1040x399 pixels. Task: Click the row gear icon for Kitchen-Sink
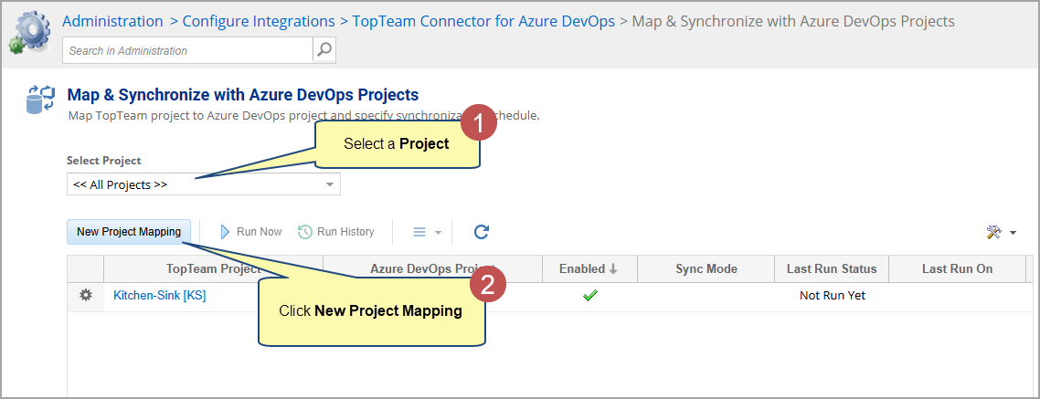(x=86, y=295)
